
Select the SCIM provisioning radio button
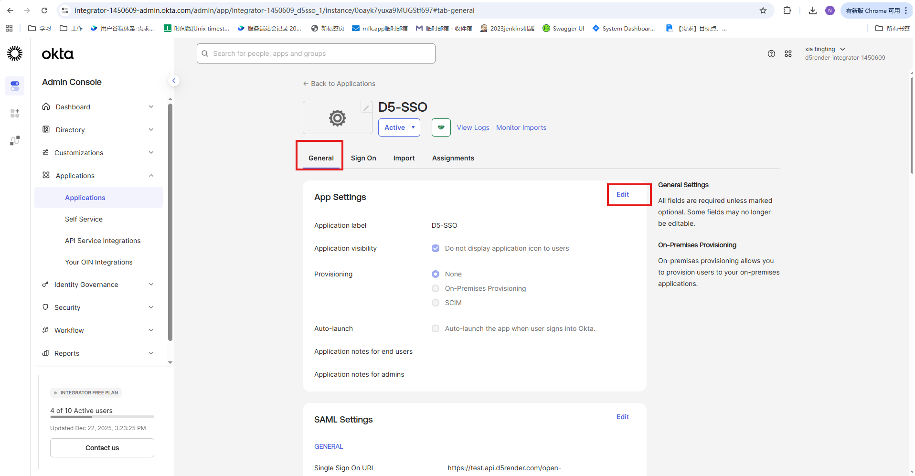(x=436, y=303)
